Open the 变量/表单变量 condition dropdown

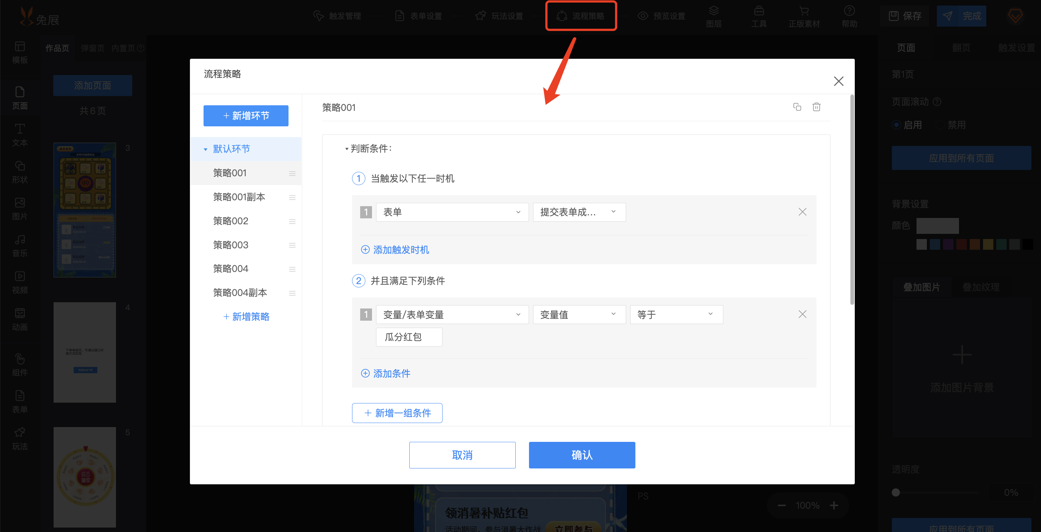452,314
